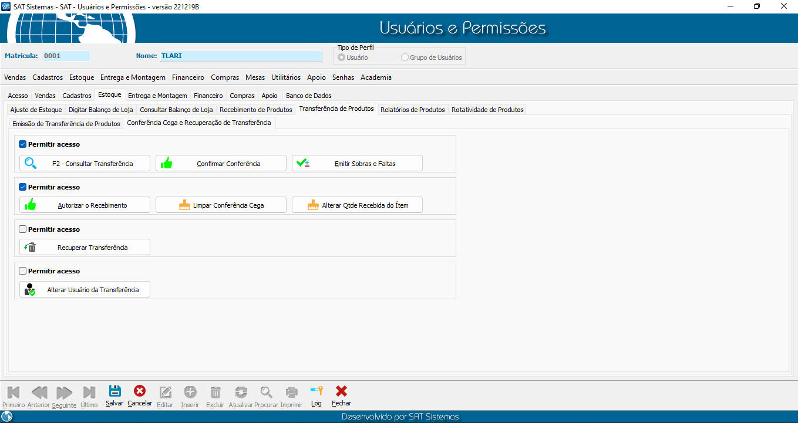Click the Nome input field containing TLARI
This screenshot has height=423, width=798.
click(241, 56)
